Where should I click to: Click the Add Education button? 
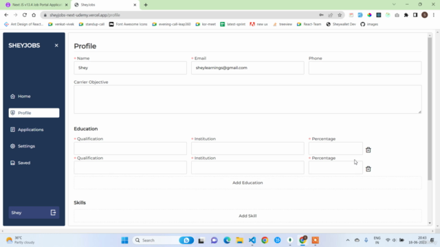tap(247, 183)
